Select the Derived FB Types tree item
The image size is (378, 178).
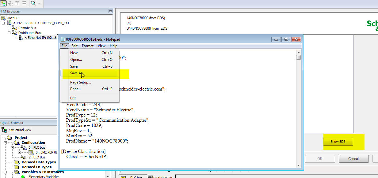[x=36, y=167]
